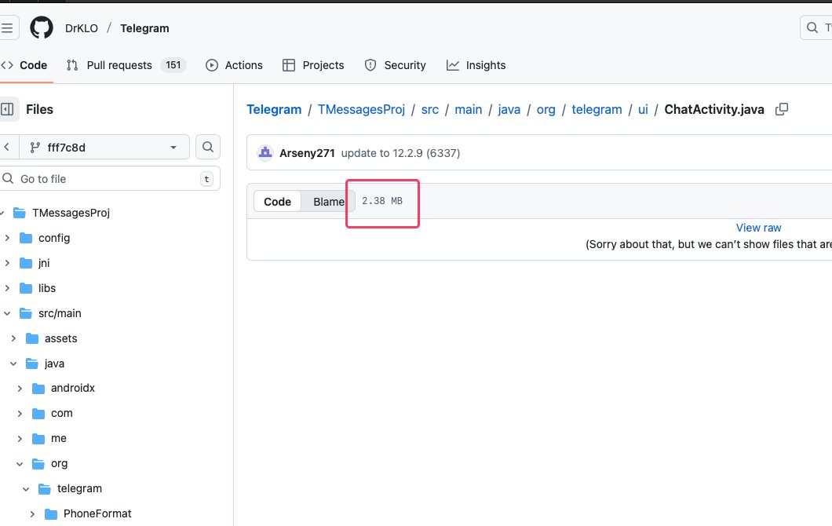Collapse the org folder chevron
The height and width of the screenshot is (526, 832).
[20, 463]
